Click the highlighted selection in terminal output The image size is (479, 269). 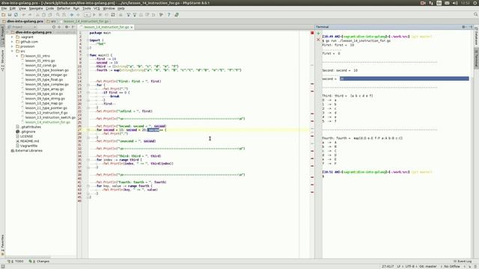(404, 78)
